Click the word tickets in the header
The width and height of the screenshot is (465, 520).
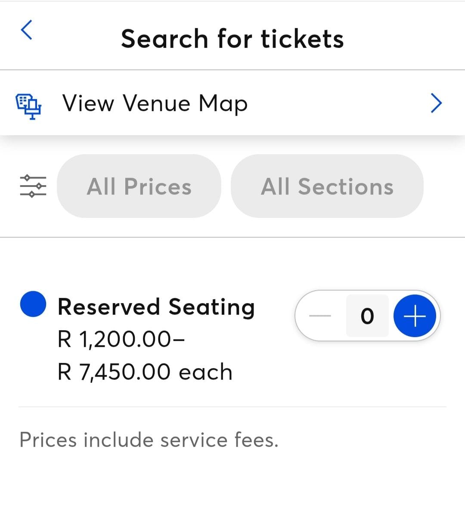click(302, 39)
